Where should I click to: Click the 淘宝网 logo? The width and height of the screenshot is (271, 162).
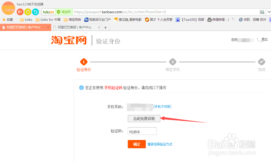[69, 40]
